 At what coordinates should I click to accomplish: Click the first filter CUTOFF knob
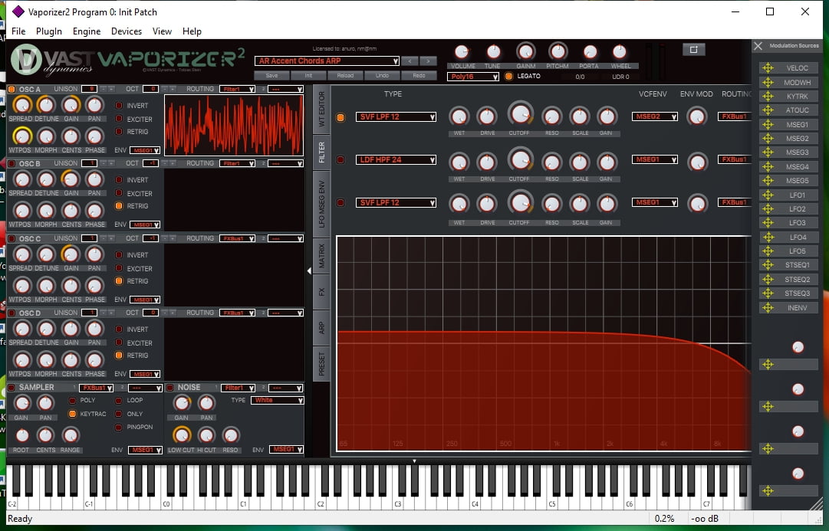520,114
